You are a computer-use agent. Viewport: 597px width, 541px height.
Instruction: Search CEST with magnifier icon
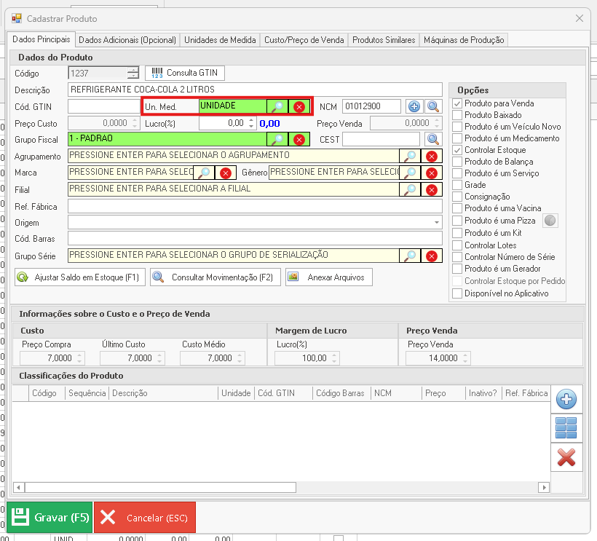(x=433, y=139)
